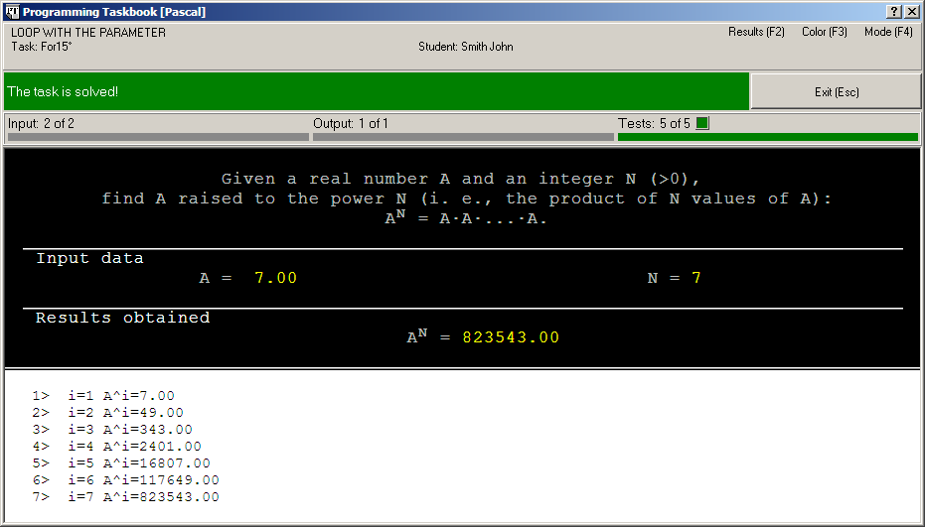Open the Color (F3) option
The height and width of the screenshot is (527, 925).
(824, 32)
